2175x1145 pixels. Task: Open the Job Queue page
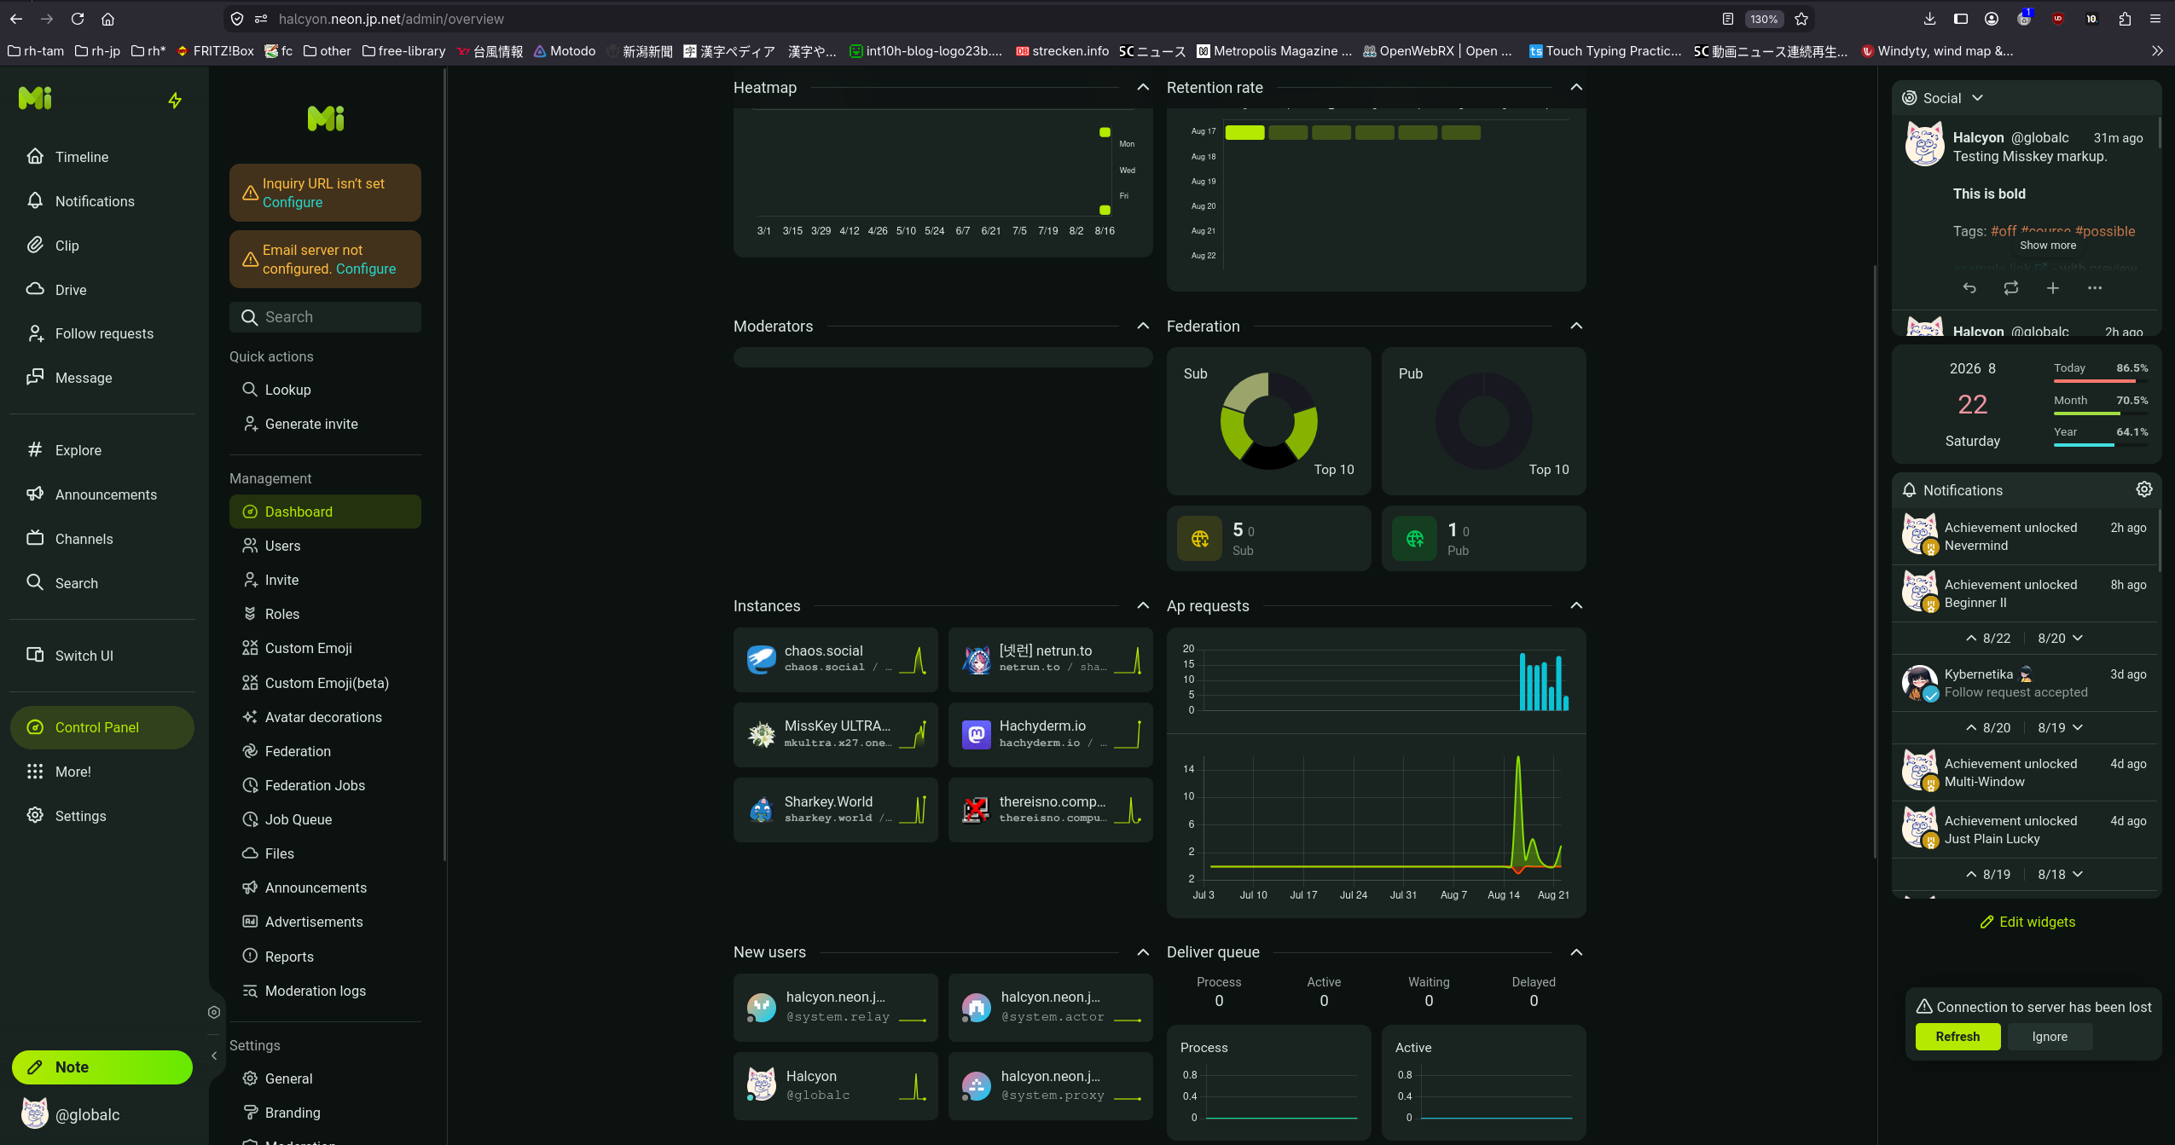[325, 819]
